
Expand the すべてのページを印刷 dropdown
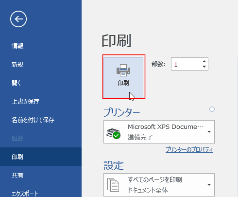[x=159, y=185]
